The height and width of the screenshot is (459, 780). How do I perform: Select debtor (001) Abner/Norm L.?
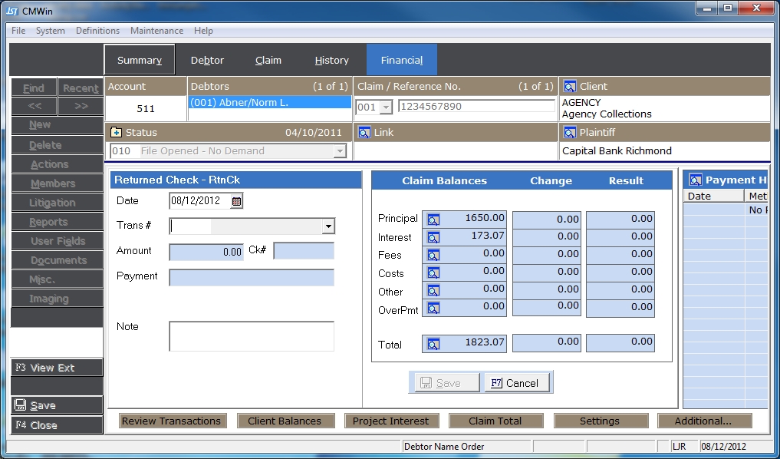pos(269,102)
